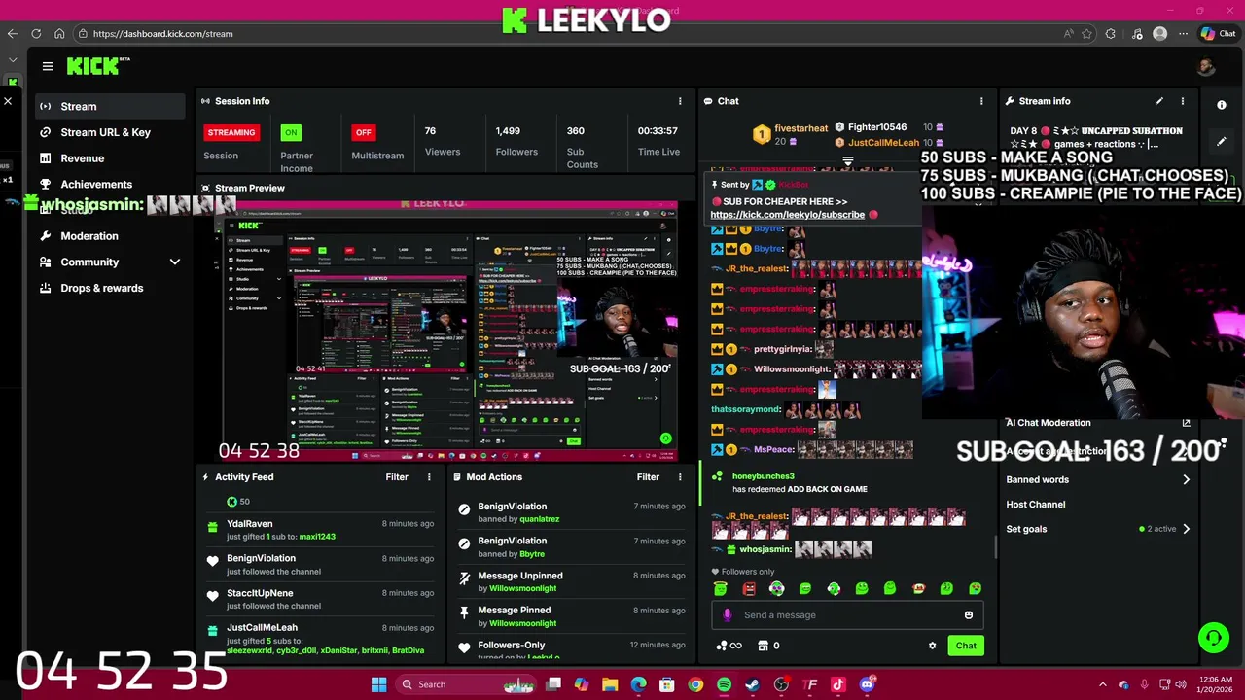
Task: Open the emoji picker in message box
Action: [969, 615]
